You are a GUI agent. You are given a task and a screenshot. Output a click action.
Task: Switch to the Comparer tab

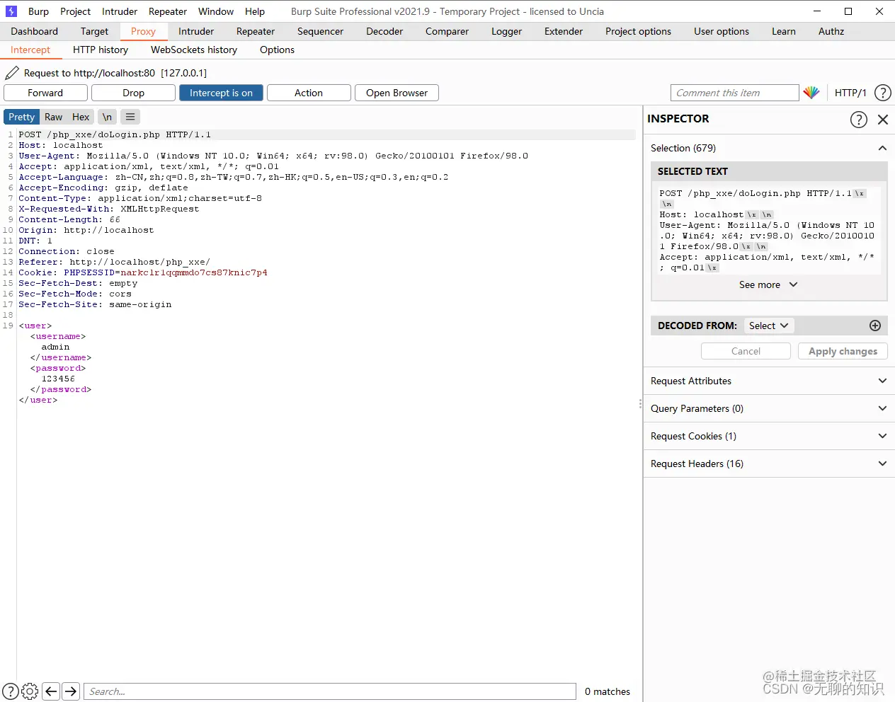(447, 31)
